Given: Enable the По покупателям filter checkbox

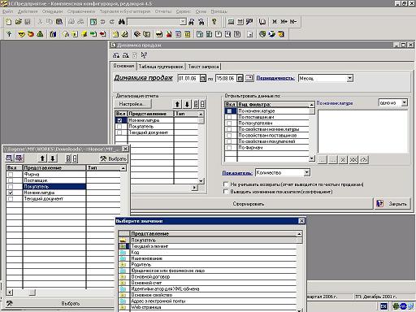Looking at the screenshot, I should click(x=229, y=123).
